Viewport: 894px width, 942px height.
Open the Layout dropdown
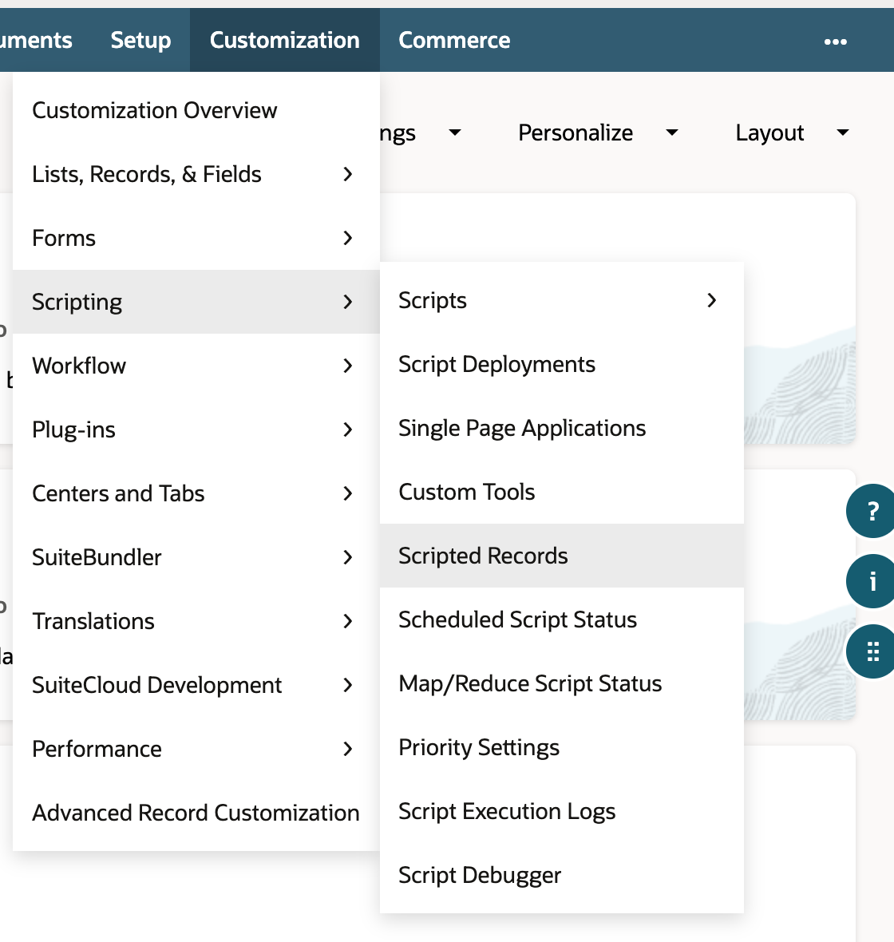click(x=792, y=133)
